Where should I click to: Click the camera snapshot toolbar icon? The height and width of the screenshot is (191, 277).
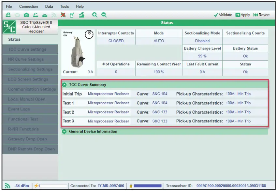26,15
